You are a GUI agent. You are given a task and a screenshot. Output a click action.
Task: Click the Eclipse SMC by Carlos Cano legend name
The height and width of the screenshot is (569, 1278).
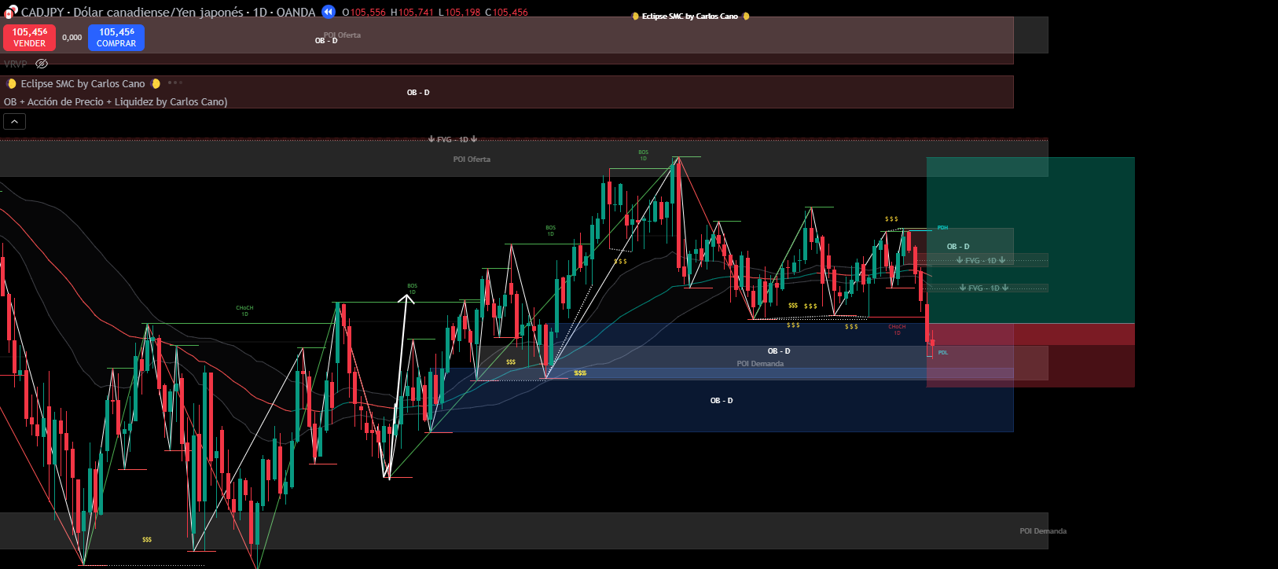pos(83,83)
